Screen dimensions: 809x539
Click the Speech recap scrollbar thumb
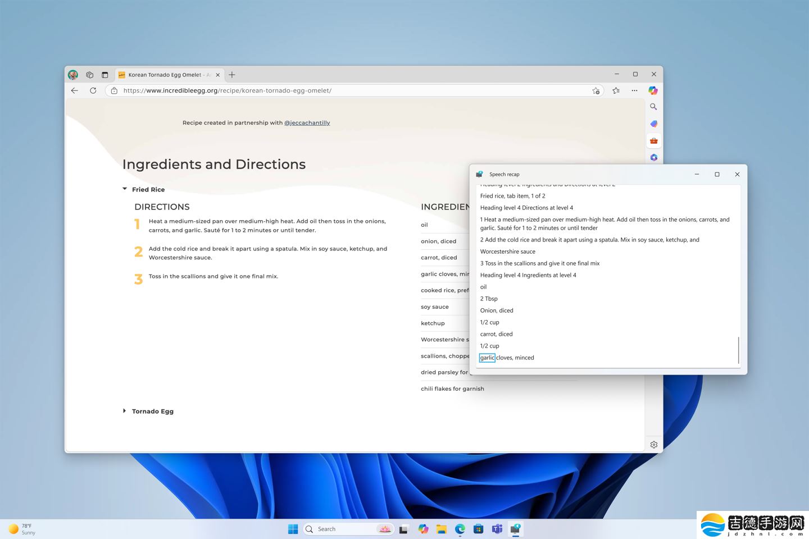738,350
